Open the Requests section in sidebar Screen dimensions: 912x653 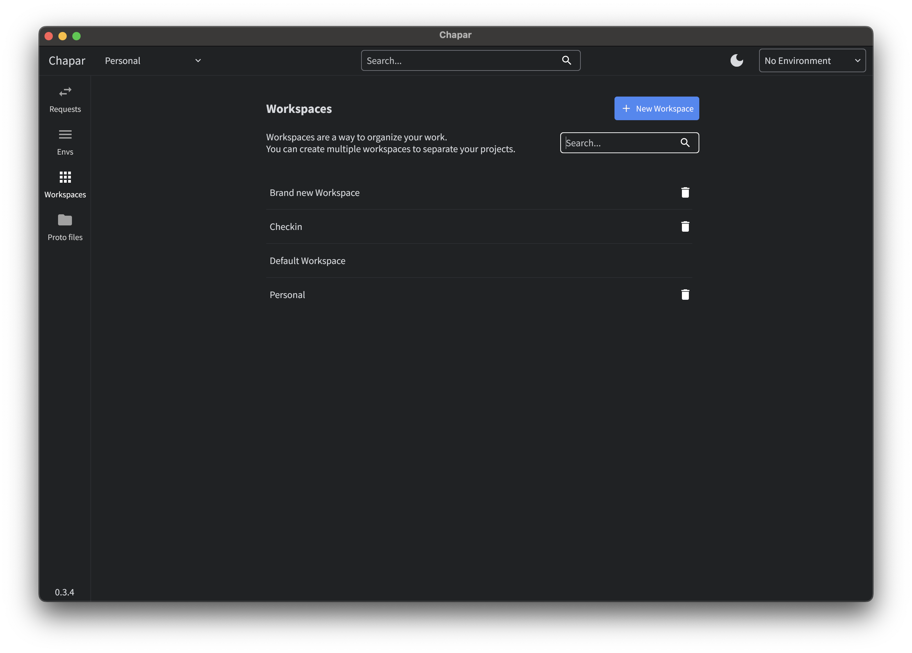pyautogui.click(x=65, y=100)
